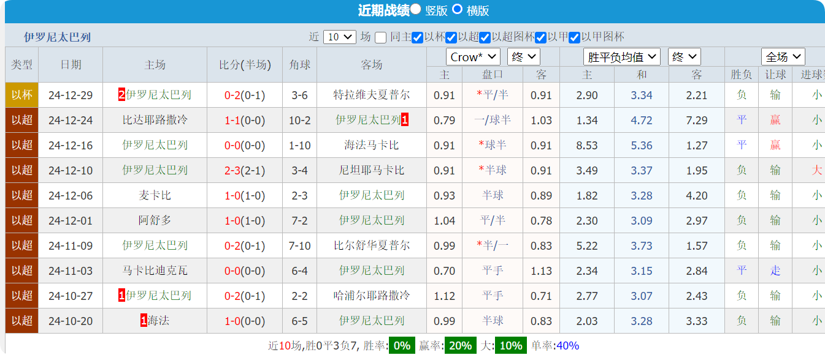The width and height of the screenshot is (825, 355).
Task: Select the 横版 display mode radio button
Action: [x=456, y=10]
